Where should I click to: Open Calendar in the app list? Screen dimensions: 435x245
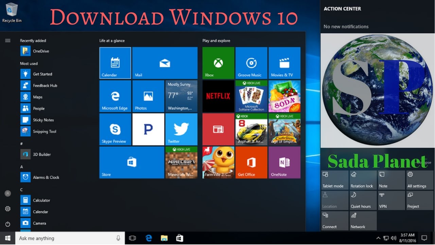coord(34,212)
